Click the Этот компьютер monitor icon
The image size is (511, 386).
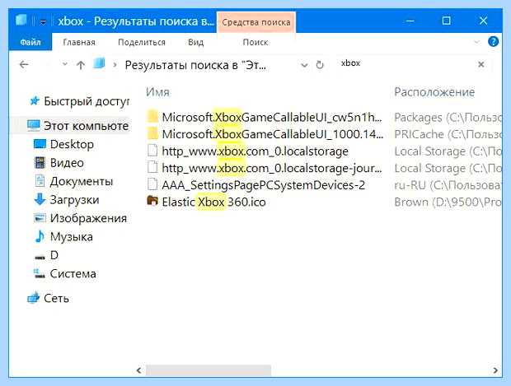(x=34, y=125)
